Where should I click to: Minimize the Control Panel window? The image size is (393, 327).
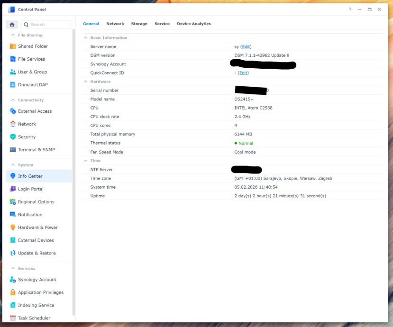[360, 9]
